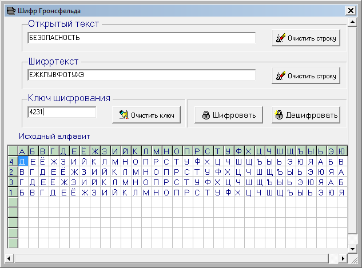Click alphabet header cell Ю
The height and width of the screenshot is (268, 362).
(342, 151)
